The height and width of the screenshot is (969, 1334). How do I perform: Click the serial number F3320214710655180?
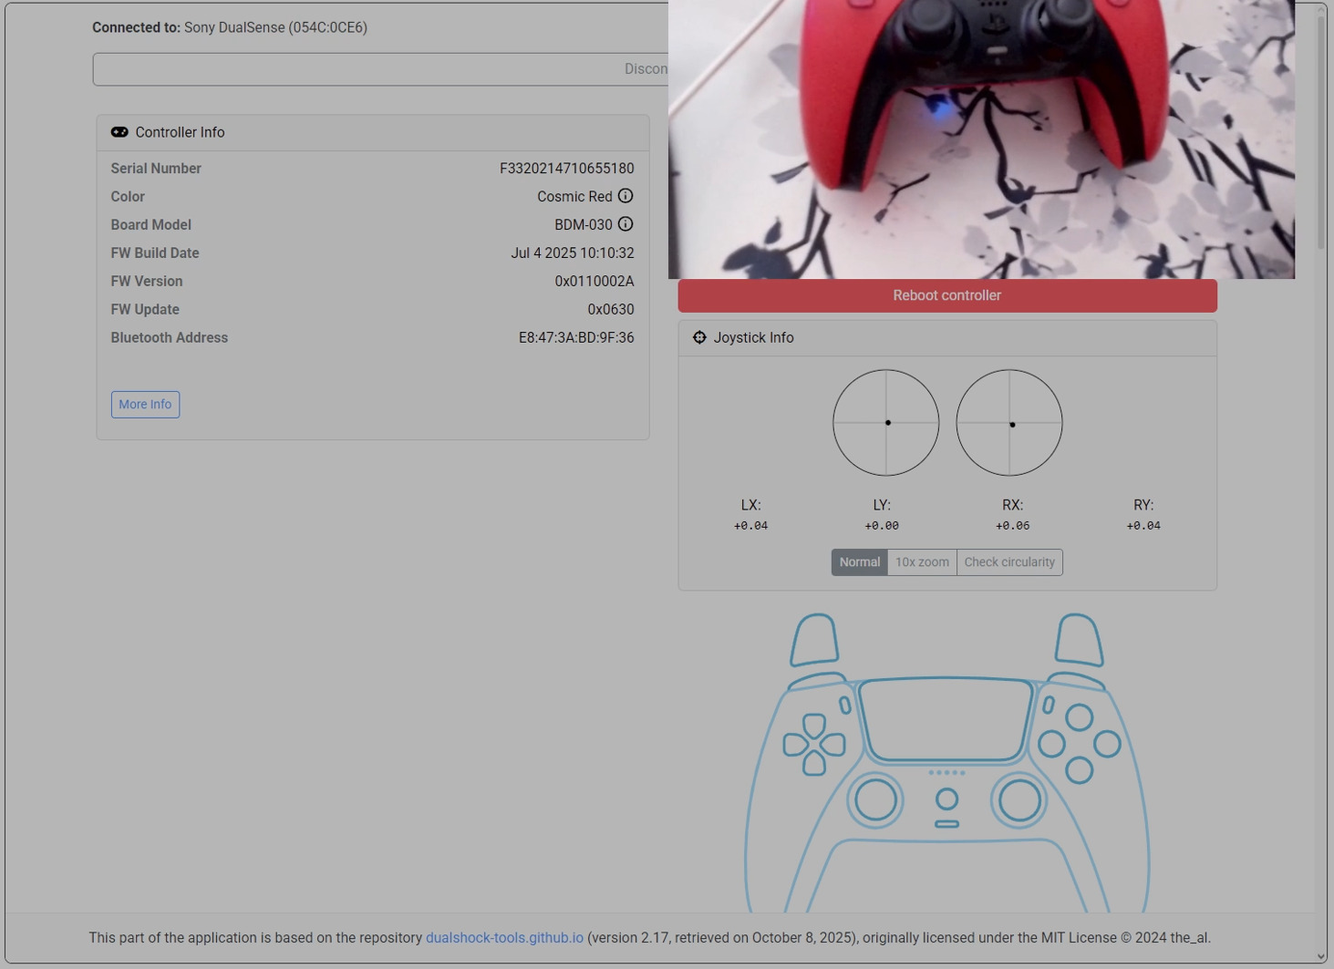pyautogui.click(x=567, y=169)
